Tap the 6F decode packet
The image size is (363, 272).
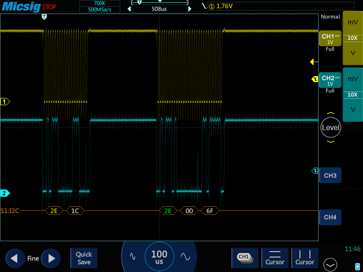210,211
